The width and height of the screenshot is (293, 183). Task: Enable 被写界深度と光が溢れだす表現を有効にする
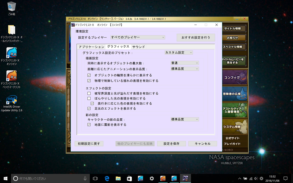[89, 94]
